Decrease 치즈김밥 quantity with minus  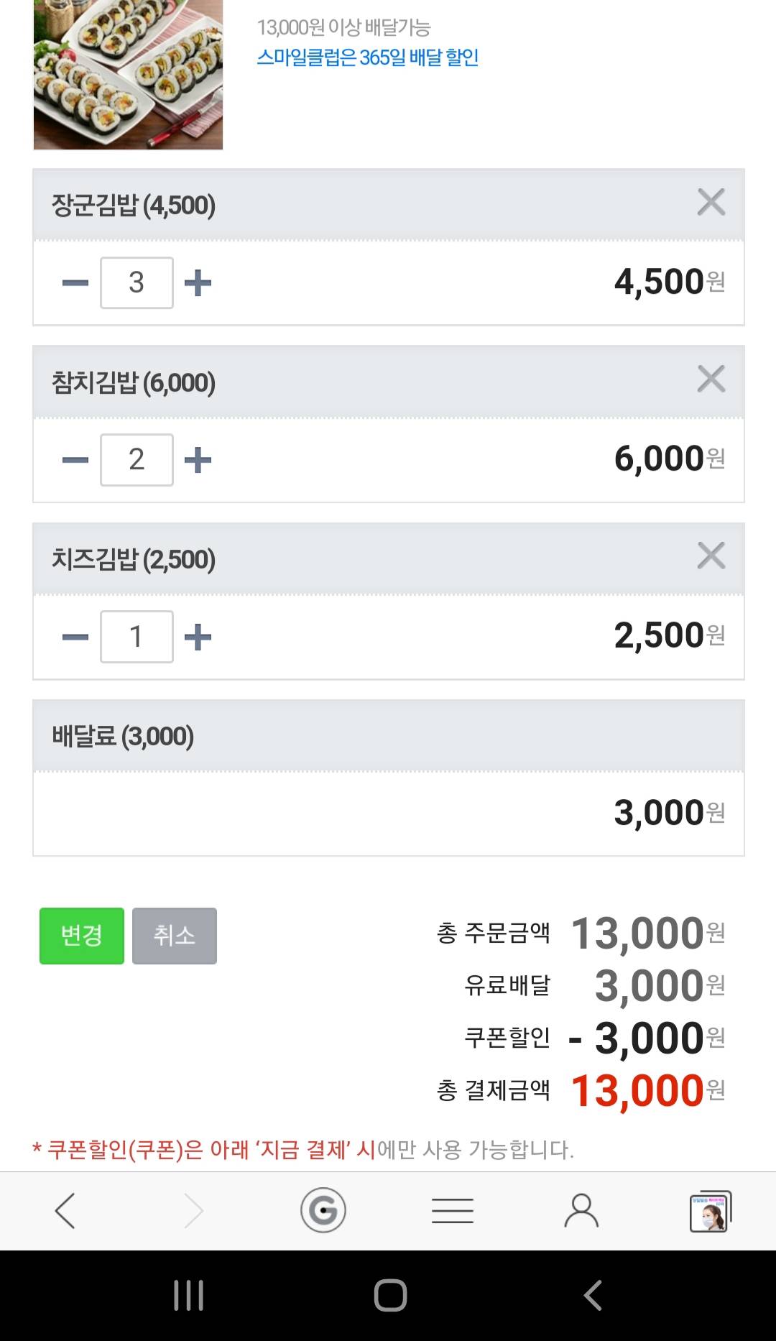pyautogui.click(x=75, y=637)
